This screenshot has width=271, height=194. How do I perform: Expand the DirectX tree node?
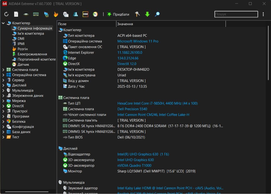click(3, 106)
